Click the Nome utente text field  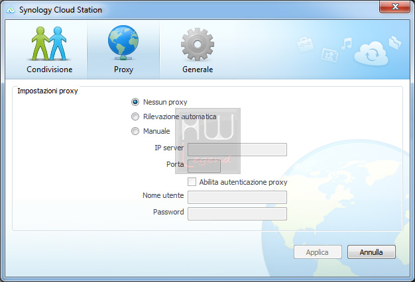[x=237, y=197]
